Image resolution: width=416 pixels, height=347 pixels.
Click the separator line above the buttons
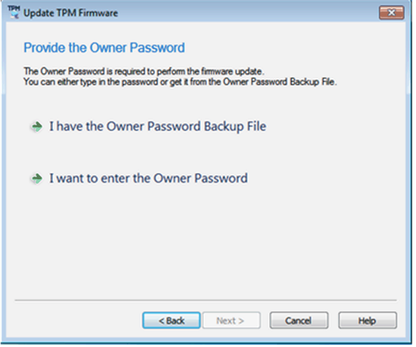(206, 300)
